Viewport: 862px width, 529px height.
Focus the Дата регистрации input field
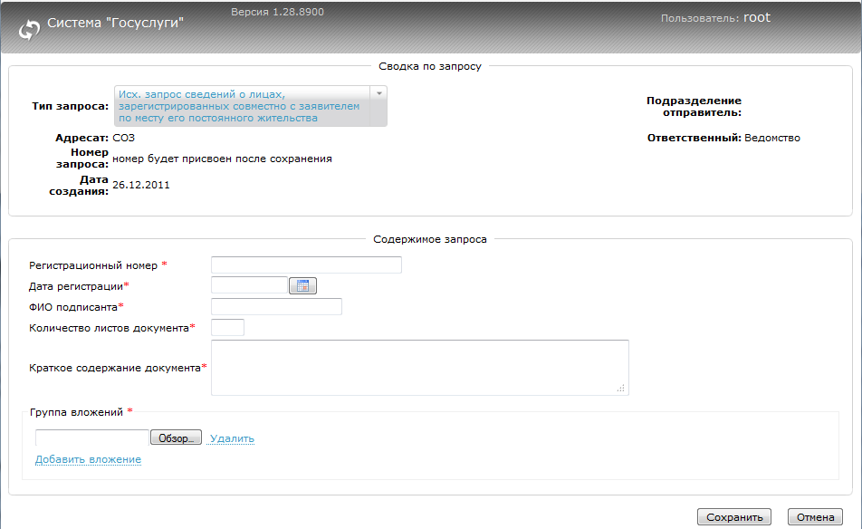(250, 285)
